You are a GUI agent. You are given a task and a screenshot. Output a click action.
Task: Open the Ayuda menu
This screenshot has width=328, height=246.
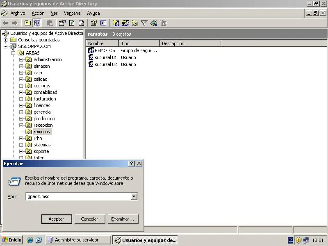pos(93,13)
